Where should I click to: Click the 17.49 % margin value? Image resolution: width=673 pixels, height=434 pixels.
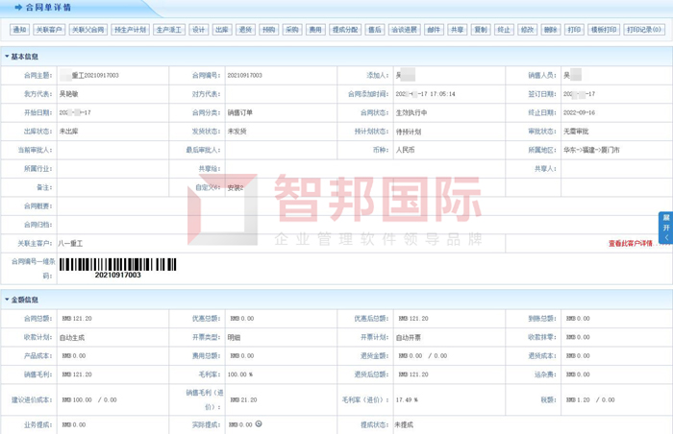(x=407, y=399)
